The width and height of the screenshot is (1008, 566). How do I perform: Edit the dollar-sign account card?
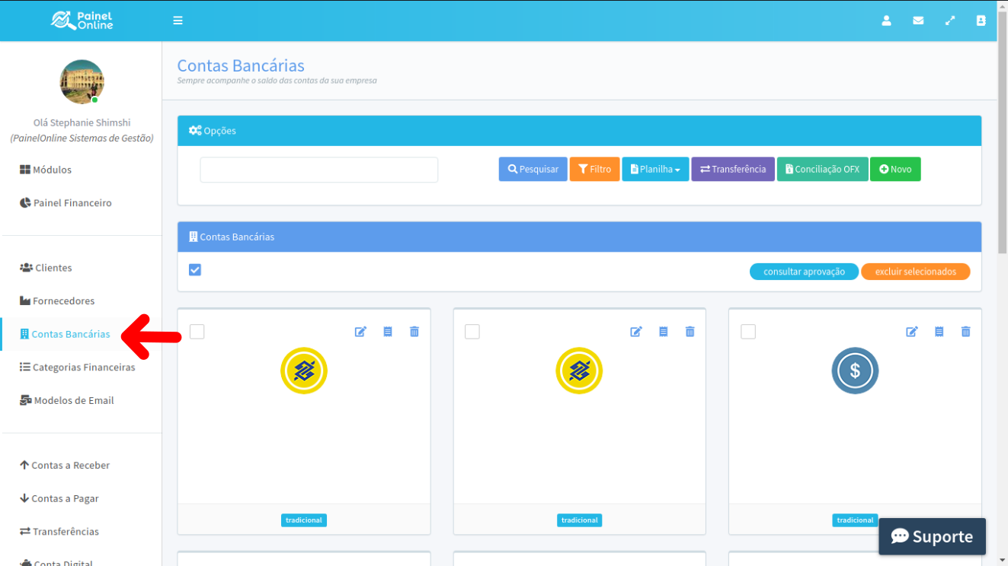pos(912,332)
